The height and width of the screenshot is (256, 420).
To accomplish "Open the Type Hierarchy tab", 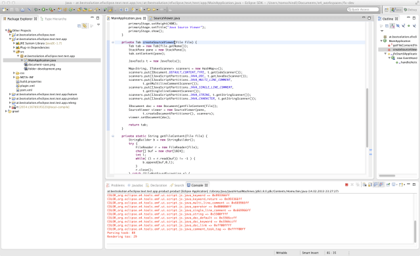I will (x=53, y=19).
